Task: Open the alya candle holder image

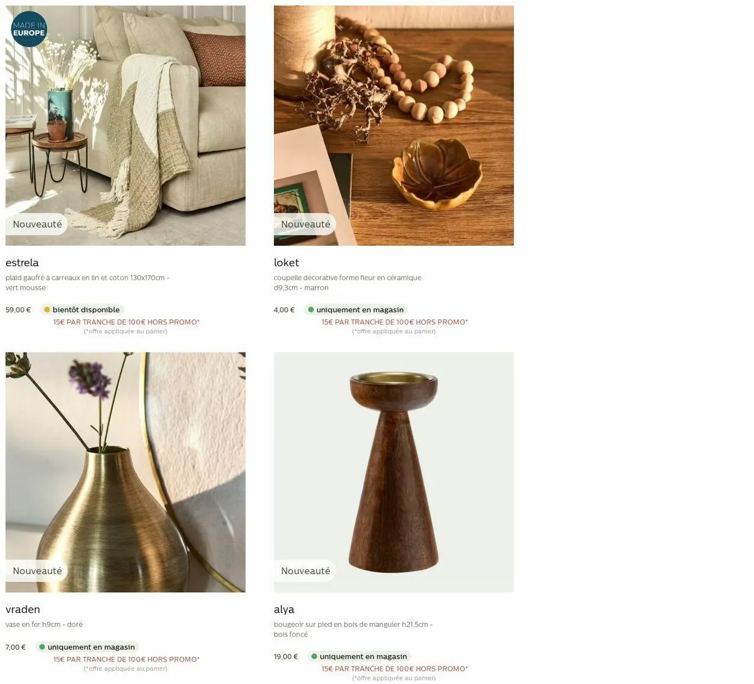Action: pos(394,472)
